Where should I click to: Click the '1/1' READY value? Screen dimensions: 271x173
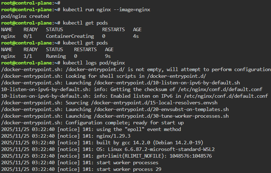pyautogui.click(x=28, y=56)
